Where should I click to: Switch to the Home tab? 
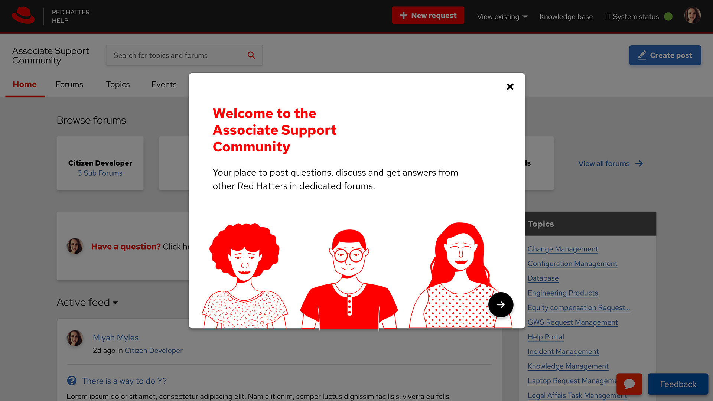click(25, 84)
